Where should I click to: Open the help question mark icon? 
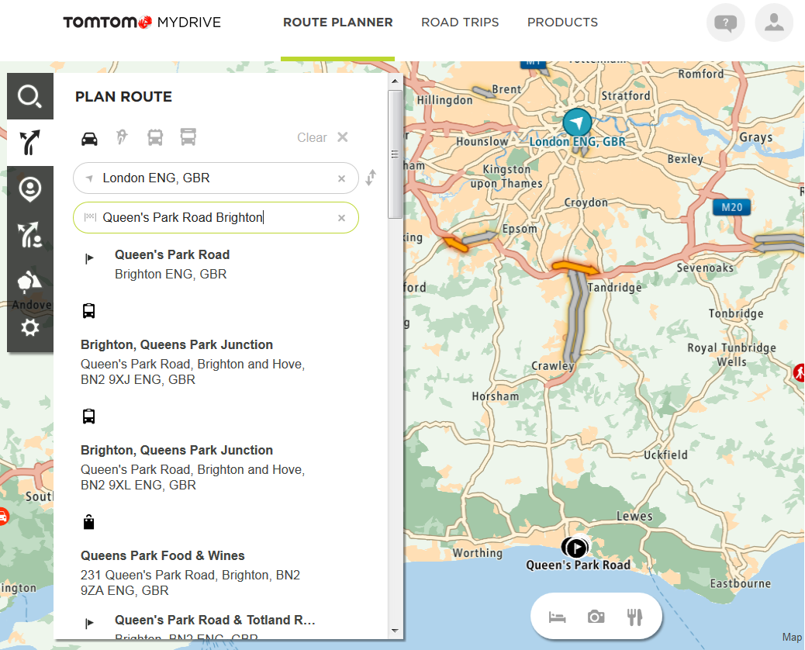(726, 22)
